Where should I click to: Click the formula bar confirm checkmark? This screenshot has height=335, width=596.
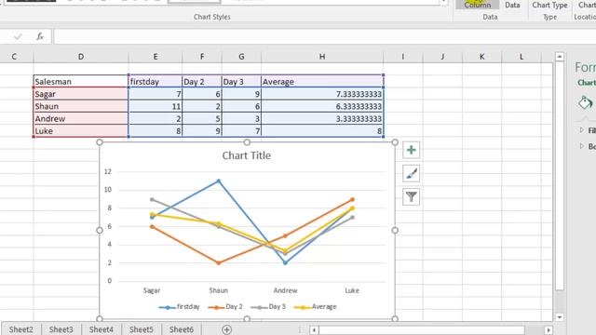[x=18, y=37]
